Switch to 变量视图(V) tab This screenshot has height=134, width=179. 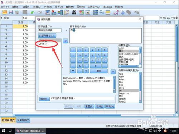(23, 120)
